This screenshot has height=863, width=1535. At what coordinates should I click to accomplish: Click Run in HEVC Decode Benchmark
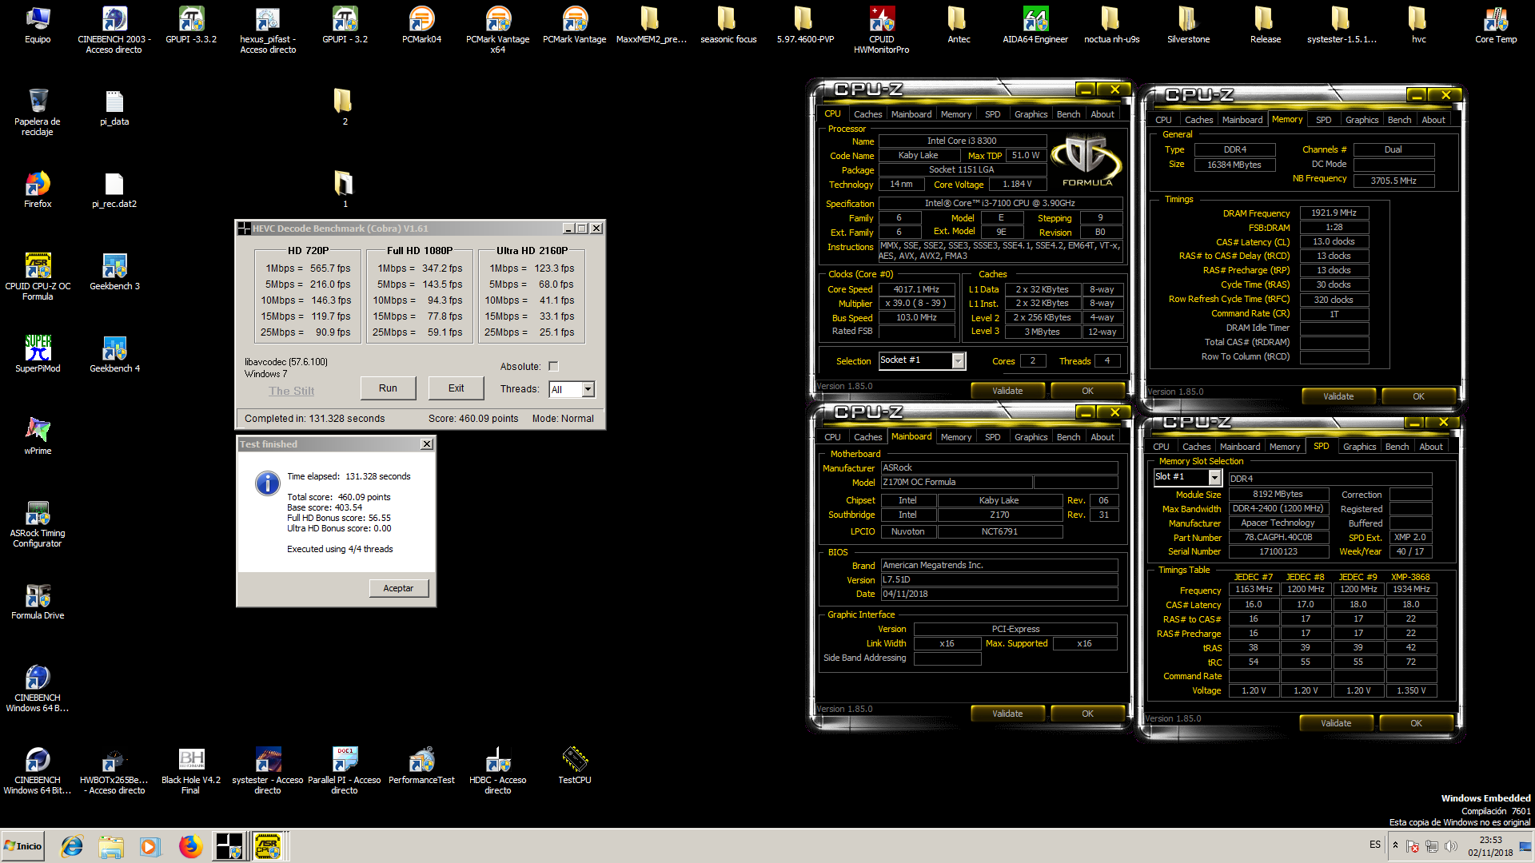(388, 388)
